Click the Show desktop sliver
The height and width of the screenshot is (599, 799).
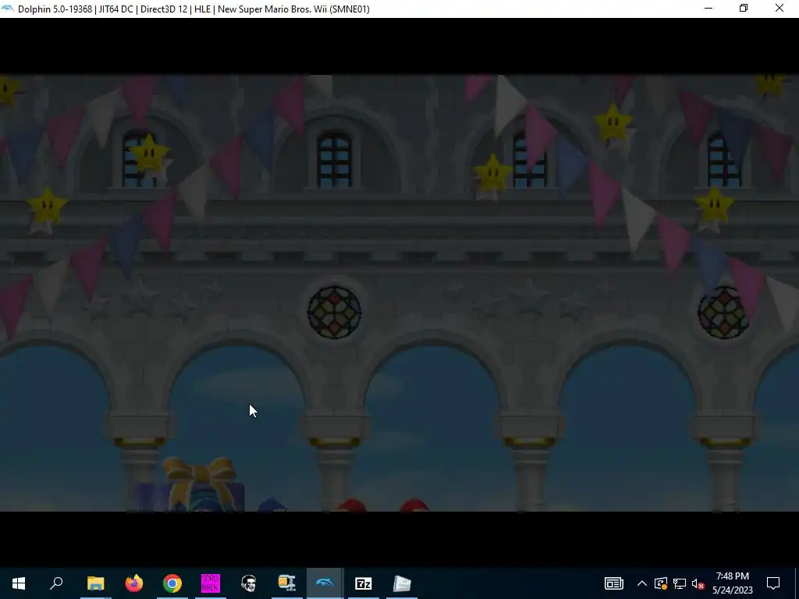(x=797, y=583)
